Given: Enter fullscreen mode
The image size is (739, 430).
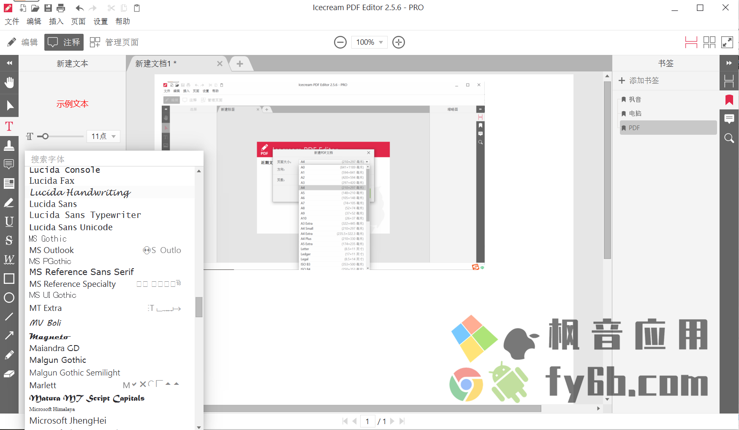Looking at the screenshot, I should 727,42.
